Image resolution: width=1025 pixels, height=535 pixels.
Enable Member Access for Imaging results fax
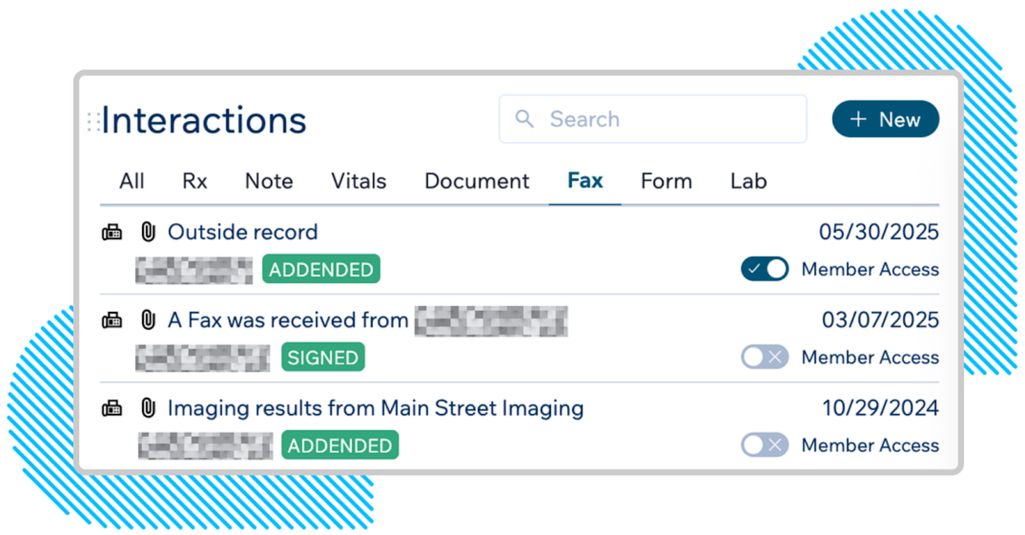[x=764, y=445]
